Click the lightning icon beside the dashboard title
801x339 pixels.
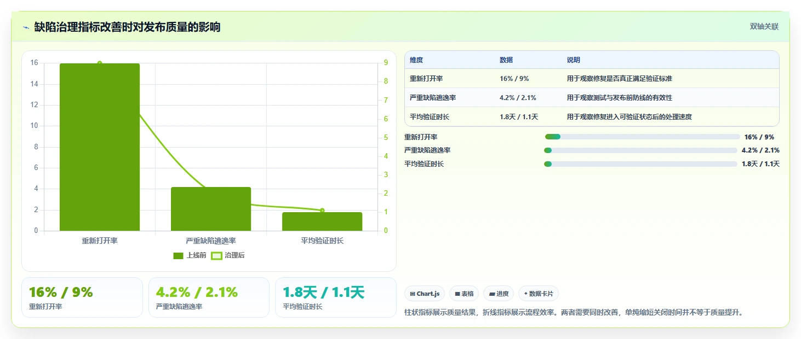(26, 27)
